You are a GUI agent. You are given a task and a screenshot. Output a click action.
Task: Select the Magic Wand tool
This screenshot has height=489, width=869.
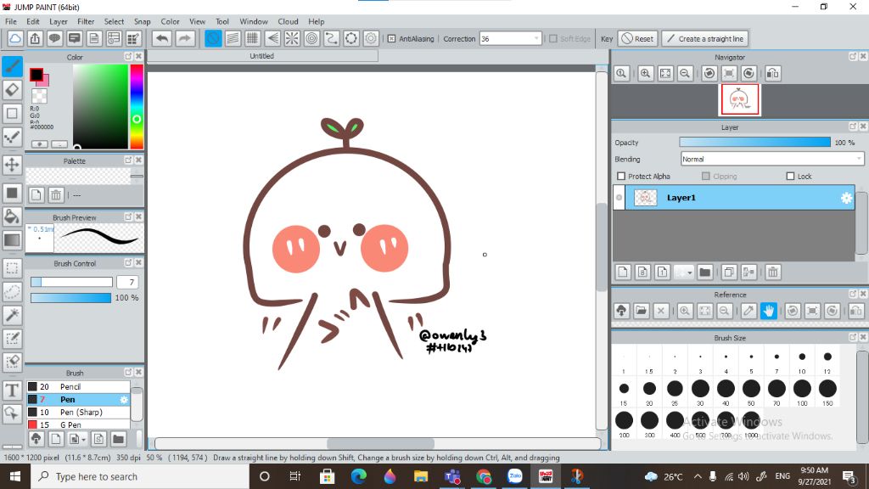[12, 315]
